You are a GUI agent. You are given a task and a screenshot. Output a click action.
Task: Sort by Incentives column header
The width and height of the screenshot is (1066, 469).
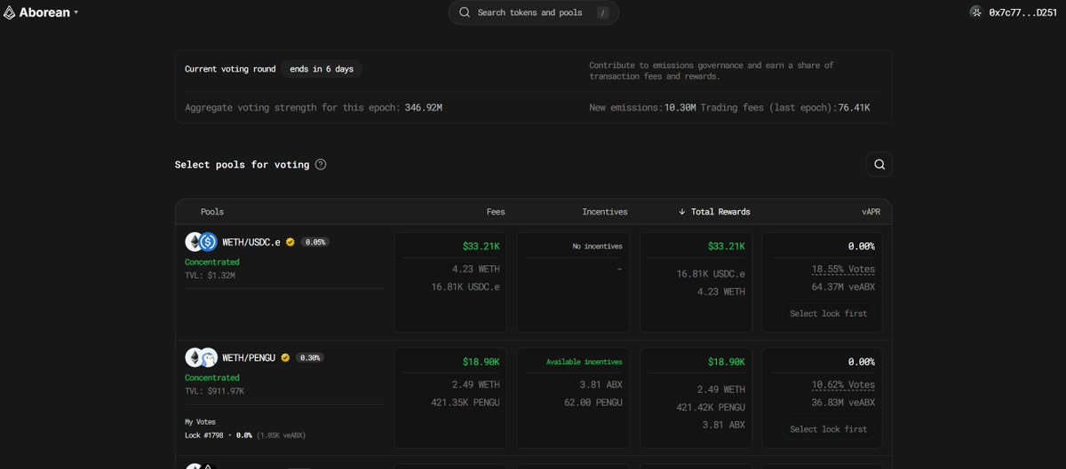[605, 212]
